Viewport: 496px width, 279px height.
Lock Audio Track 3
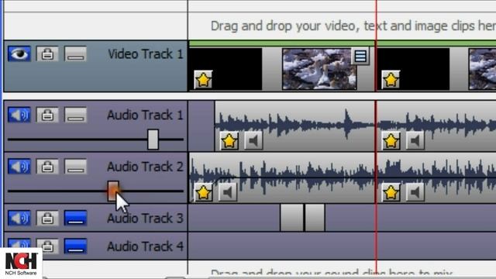coord(47,218)
